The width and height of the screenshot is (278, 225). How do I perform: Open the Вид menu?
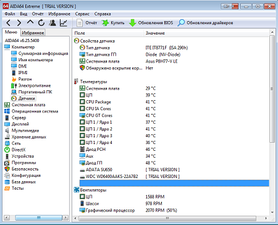pyautogui.click(x=23, y=14)
